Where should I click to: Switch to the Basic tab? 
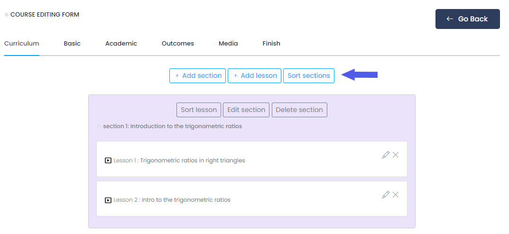(72, 44)
